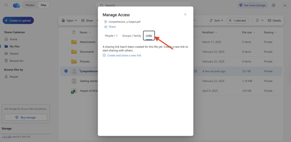Screen dimensions: 291x142
Task: Click Private sharing for Attachments row
Action: 268,42
